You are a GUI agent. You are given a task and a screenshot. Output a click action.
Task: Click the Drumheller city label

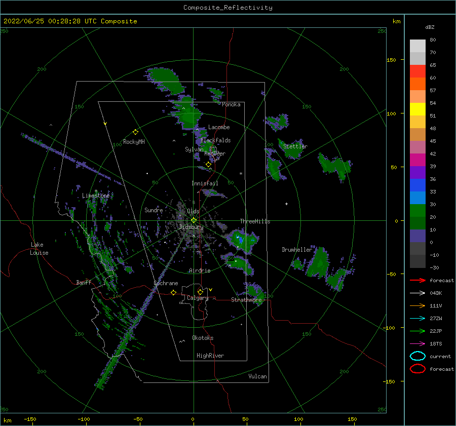[x=297, y=250]
